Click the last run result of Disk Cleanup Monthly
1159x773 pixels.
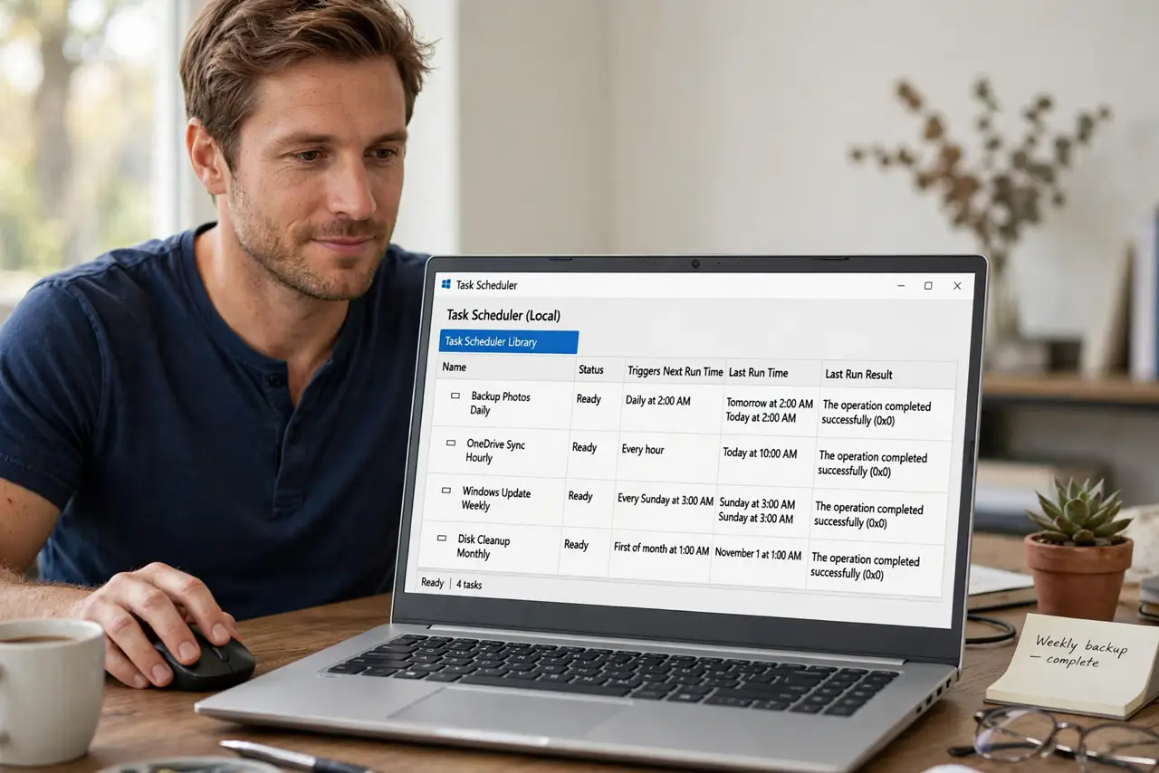coord(865,567)
